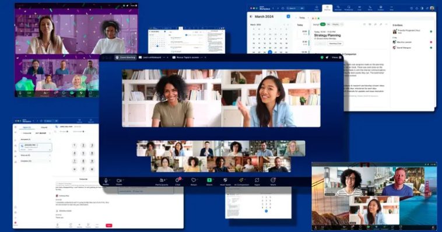The image size is (442, 232).
Task: Click the green encryption shield icon
Action: tap(322, 58)
